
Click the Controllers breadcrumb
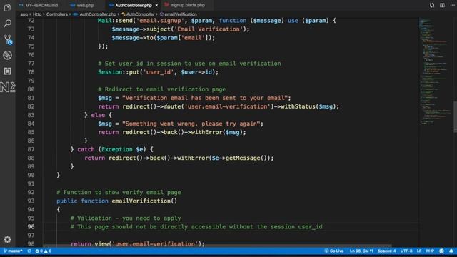(x=57, y=14)
